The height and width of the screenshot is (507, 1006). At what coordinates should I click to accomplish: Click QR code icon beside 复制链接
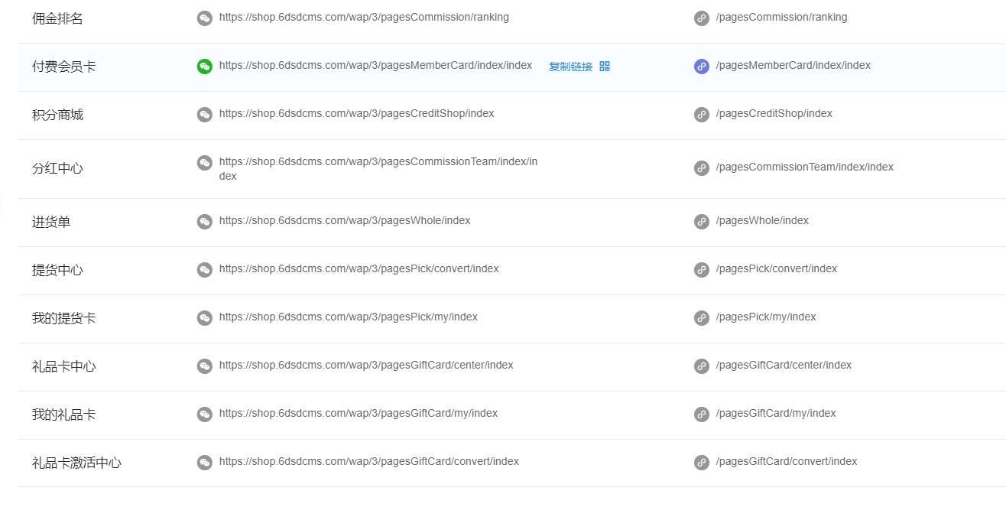[x=605, y=67]
